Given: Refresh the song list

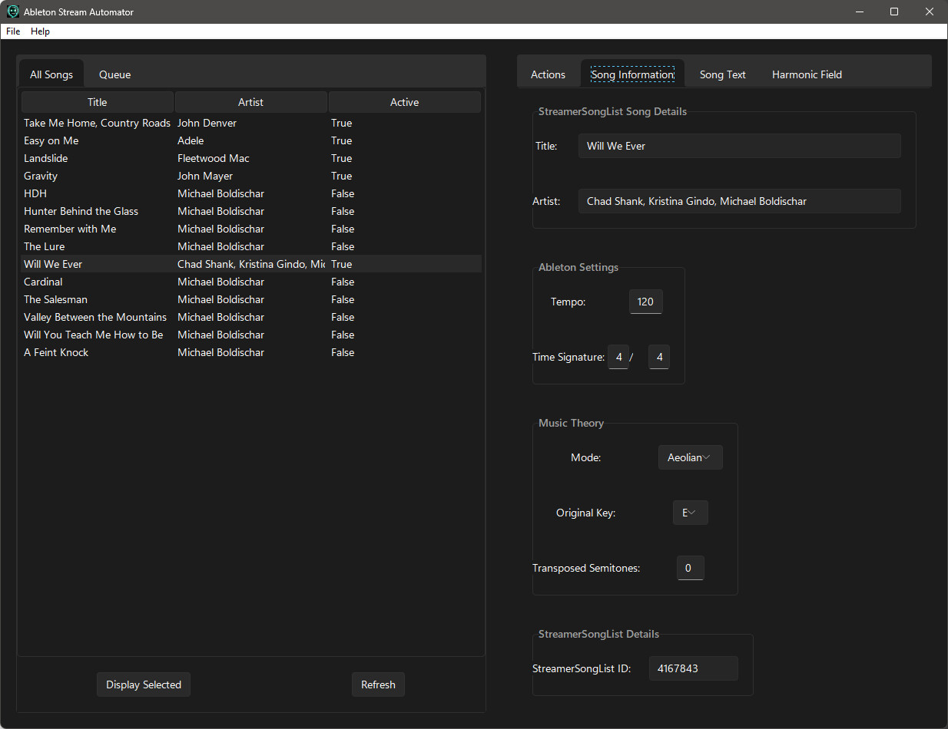Looking at the screenshot, I should (x=378, y=684).
